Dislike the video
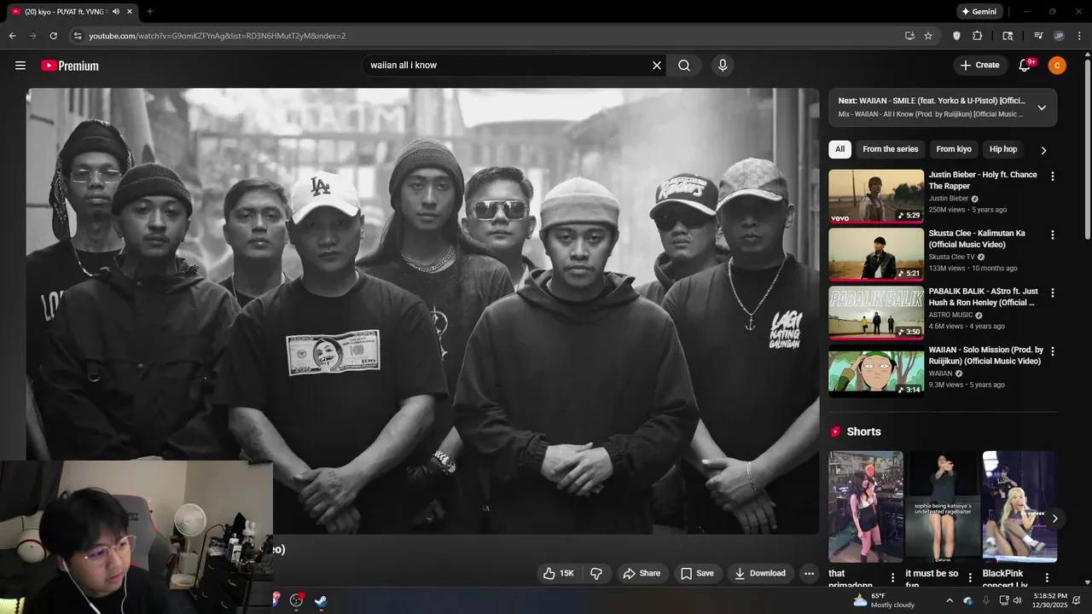Viewport: 1092px width, 614px height. click(596, 574)
